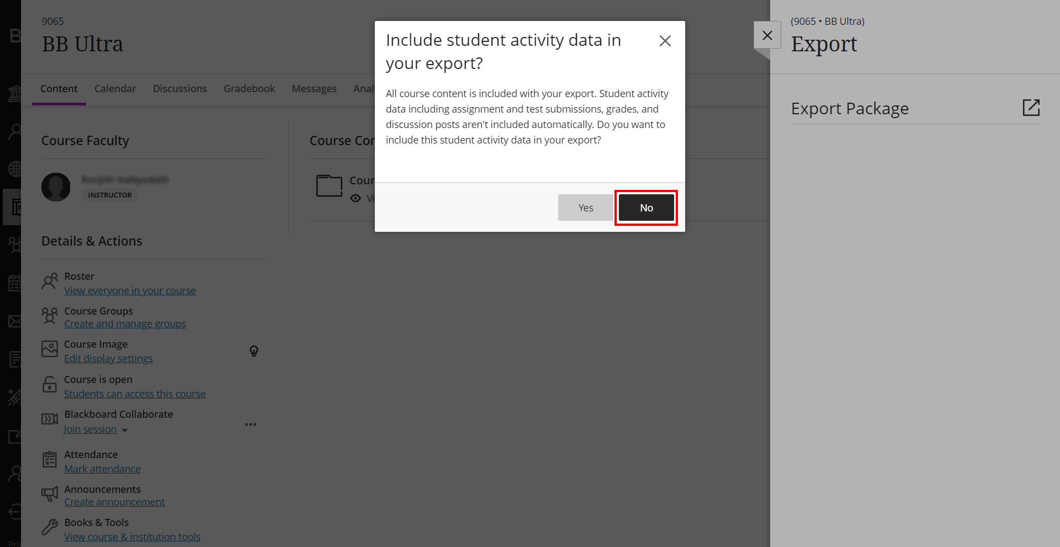Open the View everyone in your course link

click(x=130, y=290)
